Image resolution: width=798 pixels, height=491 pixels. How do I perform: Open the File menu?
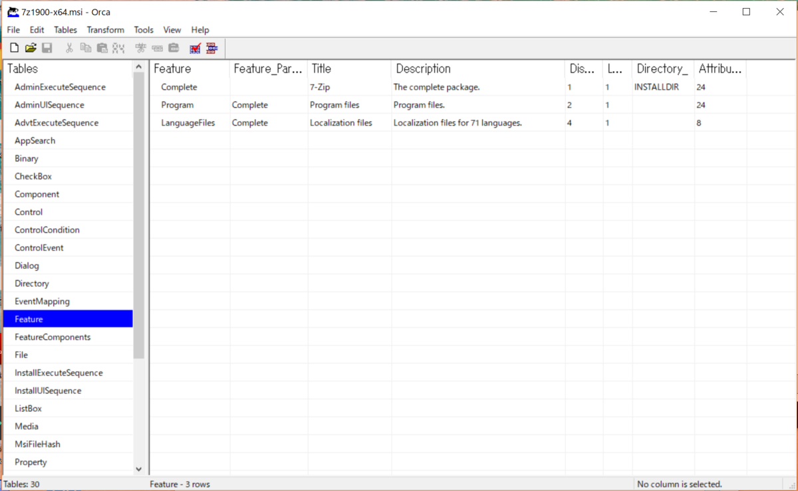tap(13, 30)
